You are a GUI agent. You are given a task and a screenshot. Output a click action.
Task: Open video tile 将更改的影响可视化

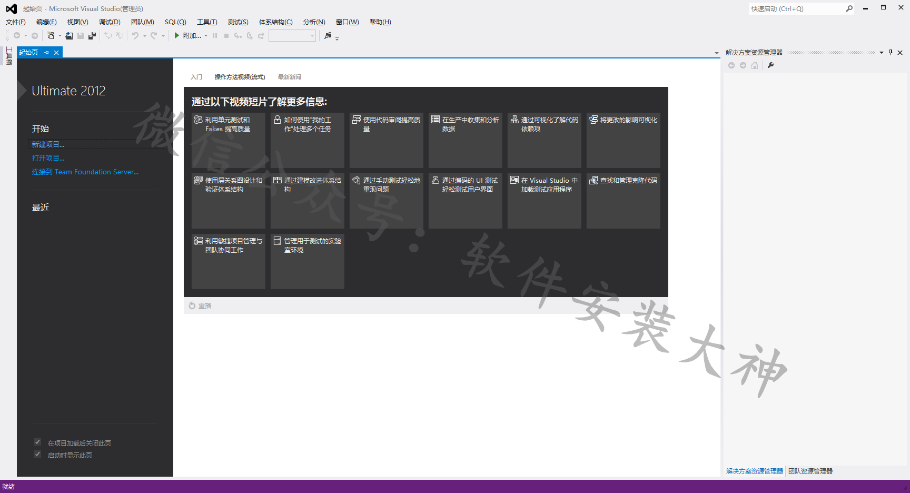pyautogui.click(x=623, y=140)
